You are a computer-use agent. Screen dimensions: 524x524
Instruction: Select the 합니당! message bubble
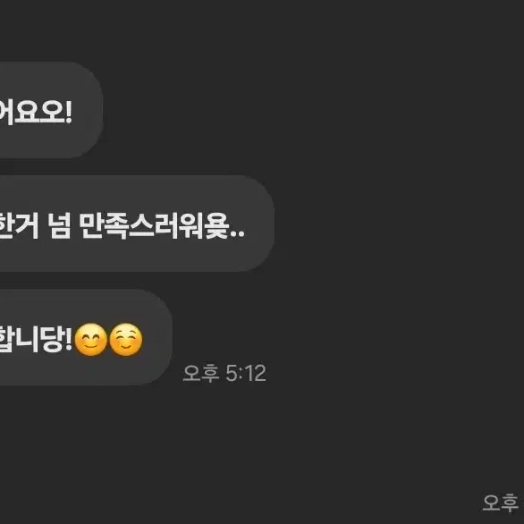(x=86, y=337)
